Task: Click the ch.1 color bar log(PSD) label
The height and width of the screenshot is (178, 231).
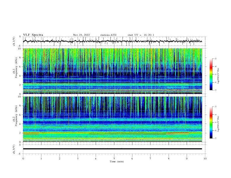Action: click(x=218, y=76)
